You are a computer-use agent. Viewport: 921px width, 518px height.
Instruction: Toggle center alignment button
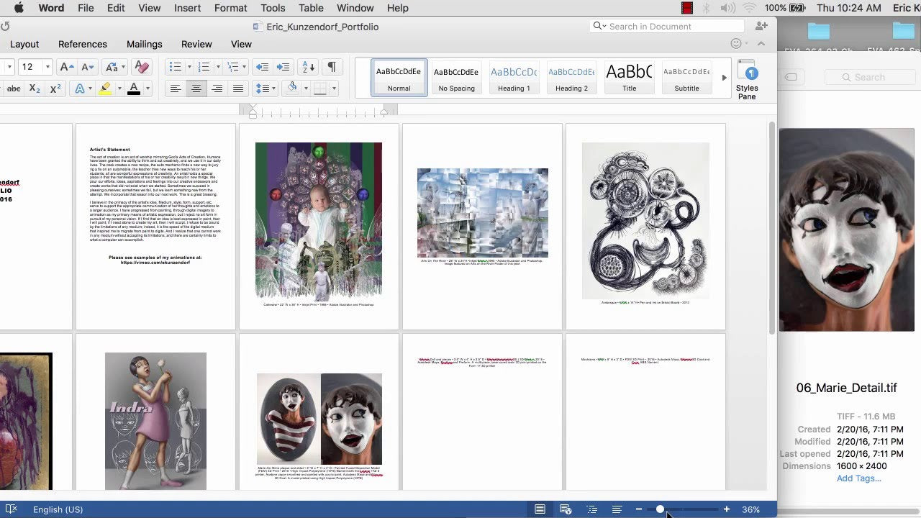[196, 88]
